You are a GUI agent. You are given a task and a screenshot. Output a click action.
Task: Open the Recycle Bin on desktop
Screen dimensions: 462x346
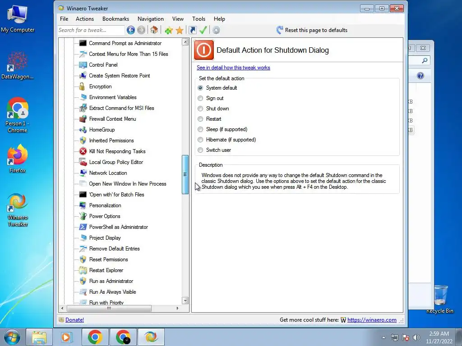click(x=440, y=299)
